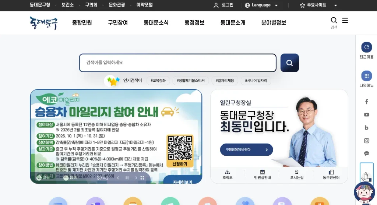Click the blue round quick-menu icon
377x205 pixels.
58,201
